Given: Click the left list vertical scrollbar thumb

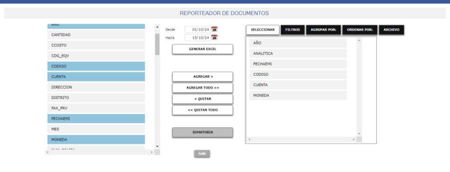Looking at the screenshot, I should pos(157,44).
